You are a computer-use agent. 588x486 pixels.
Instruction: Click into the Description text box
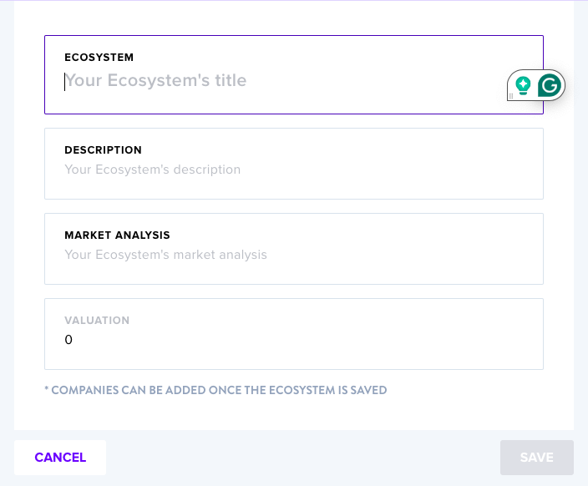click(294, 164)
